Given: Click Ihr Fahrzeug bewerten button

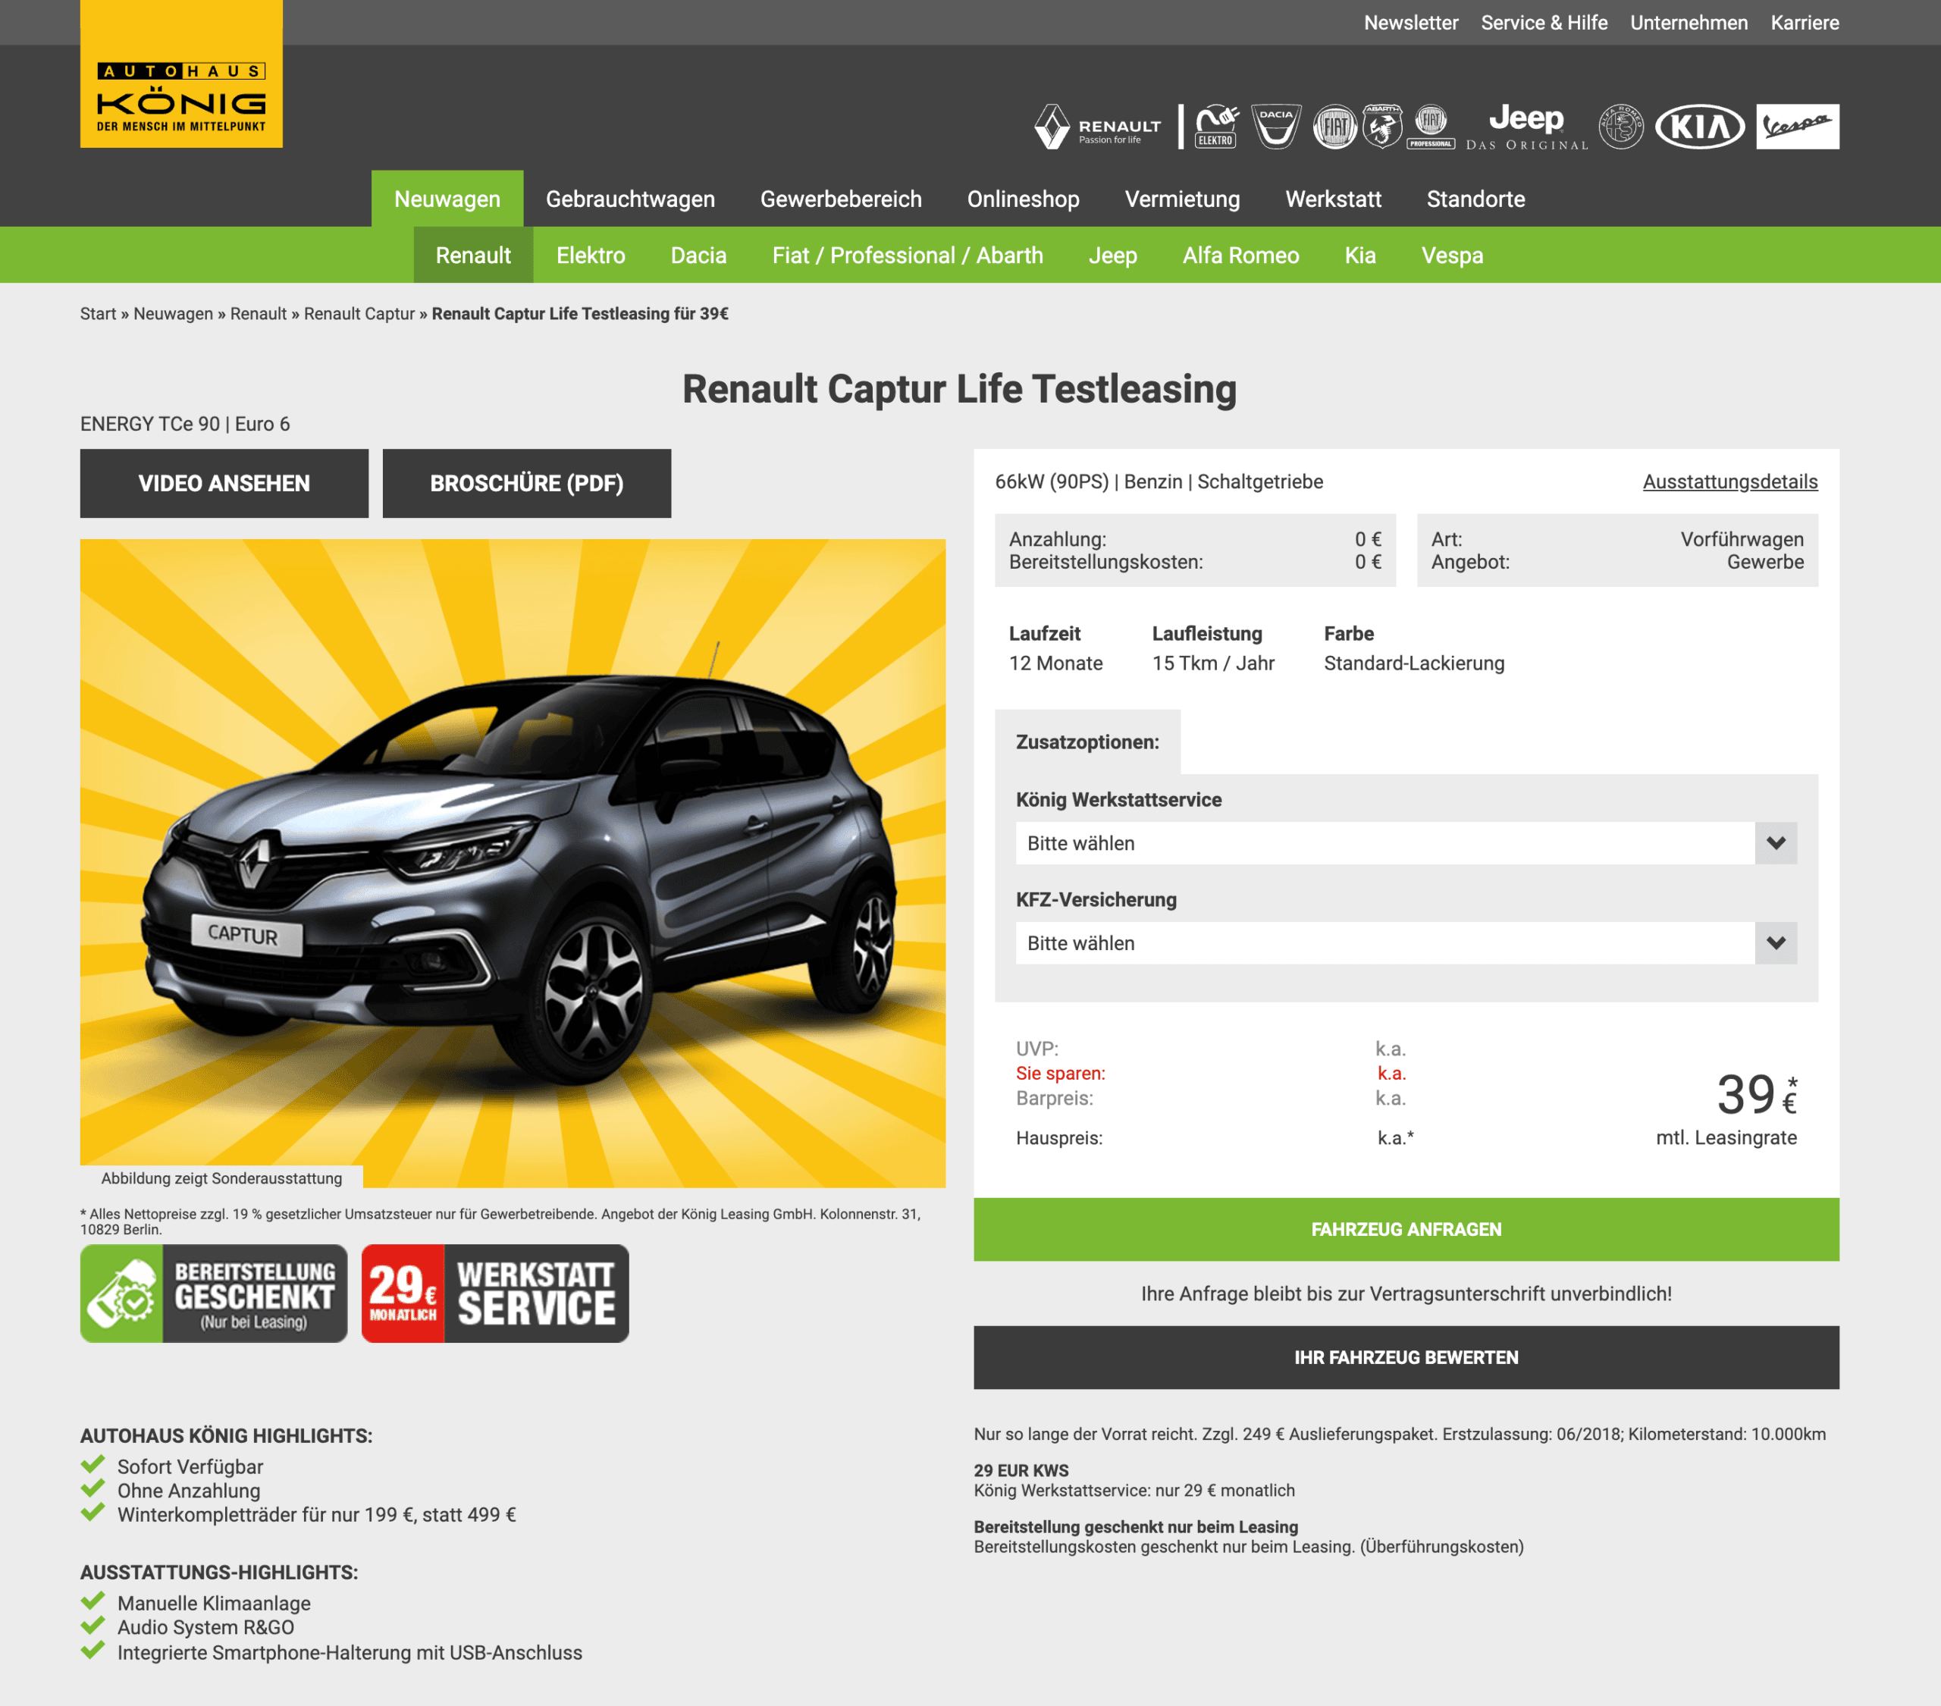Looking at the screenshot, I should click(x=1406, y=1356).
